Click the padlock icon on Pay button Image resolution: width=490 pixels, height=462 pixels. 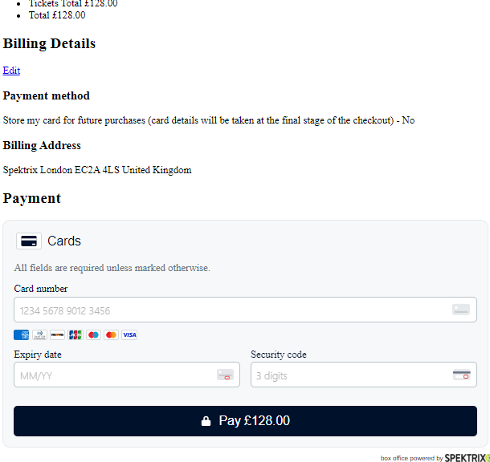point(206,421)
